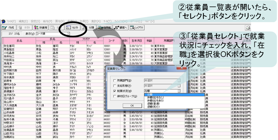Screen dimensions: 278x140
Task: Select employee row 田所耕太郎
Action: point(126,71)
